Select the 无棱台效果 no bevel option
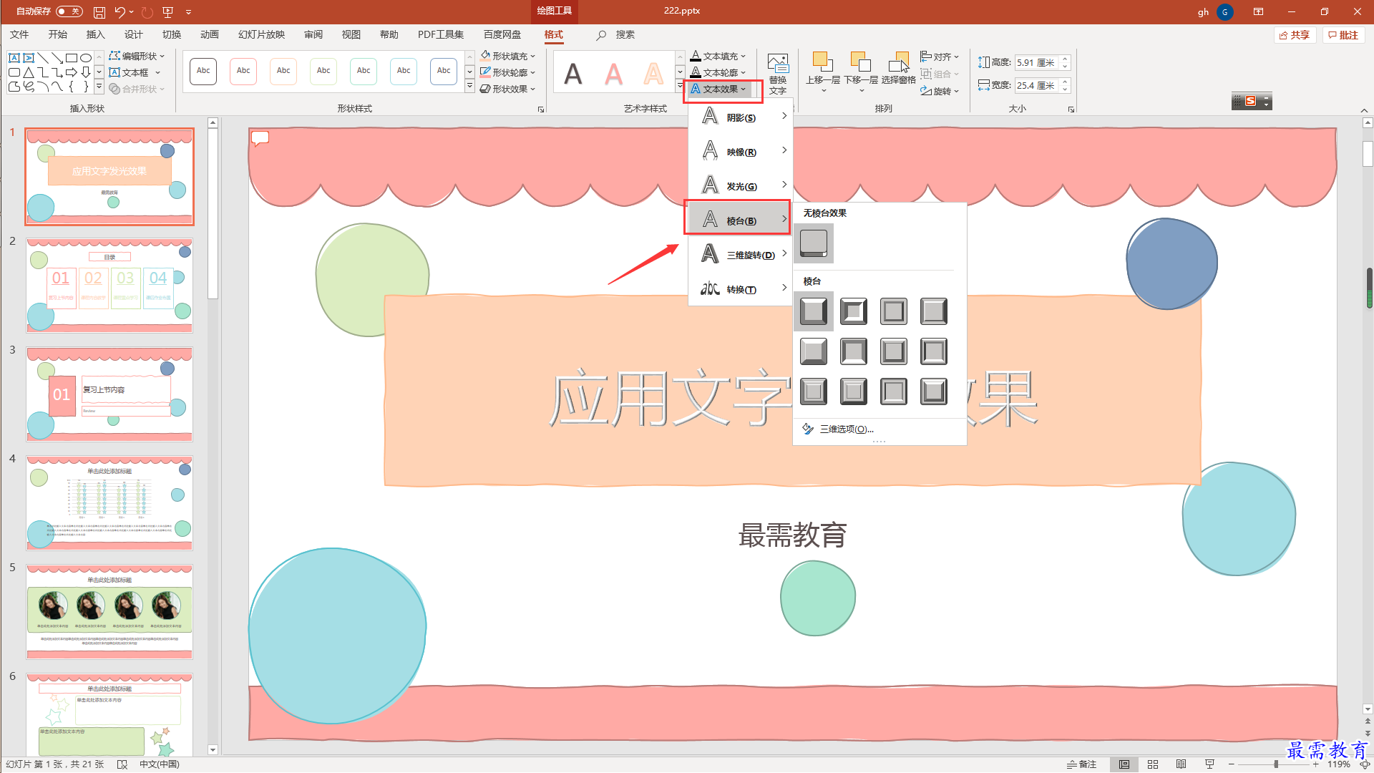Viewport: 1374px width, 773px height. point(814,243)
